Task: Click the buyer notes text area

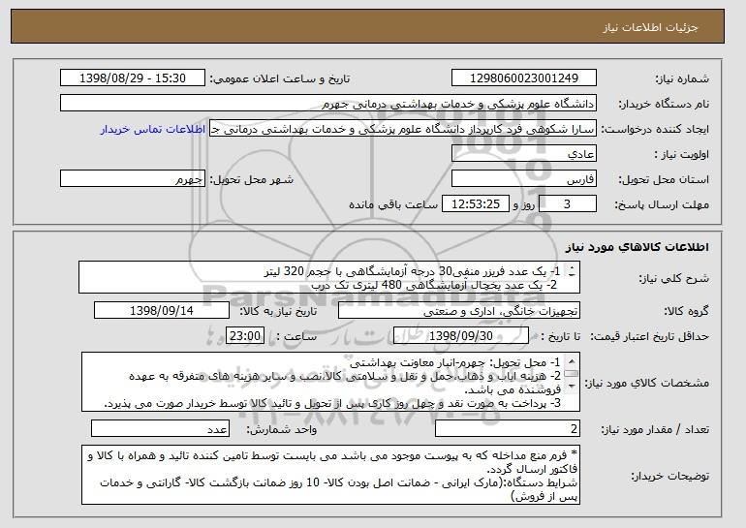Action: point(330,475)
